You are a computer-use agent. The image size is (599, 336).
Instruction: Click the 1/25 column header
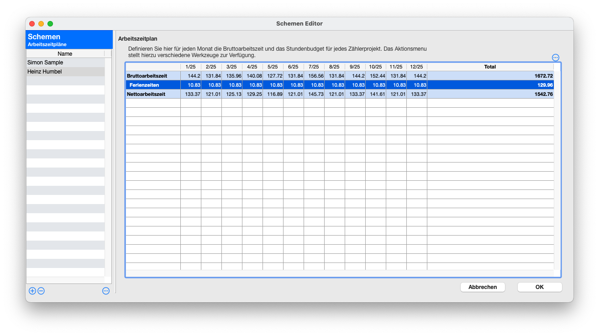191,67
